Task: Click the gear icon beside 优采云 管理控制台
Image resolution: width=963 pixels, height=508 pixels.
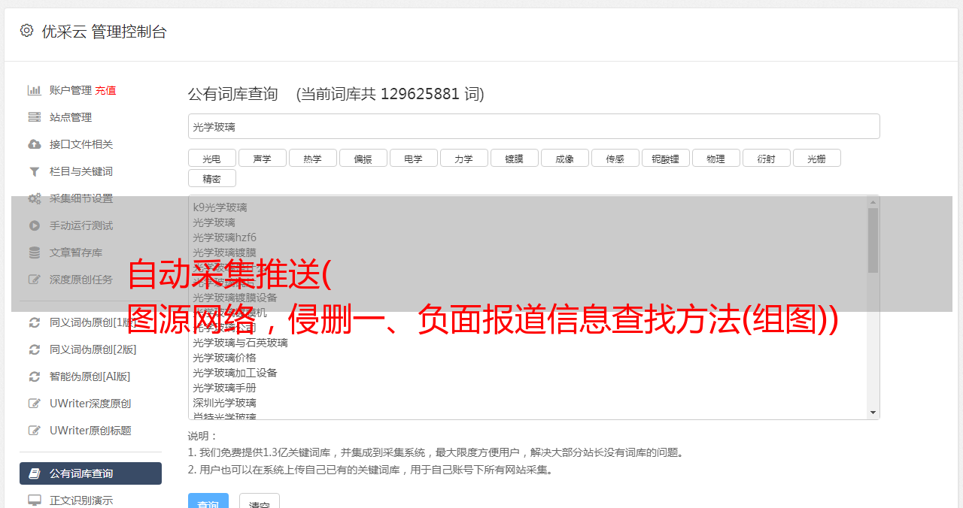Action: click(x=27, y=31)
